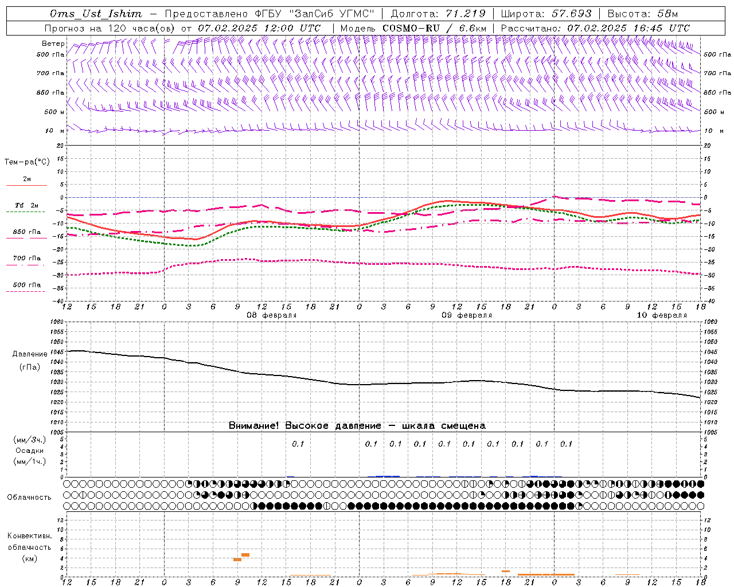Screen dimensions: 734x587
Task: Click the date label 09 февраля
Action: pos(467,315)
